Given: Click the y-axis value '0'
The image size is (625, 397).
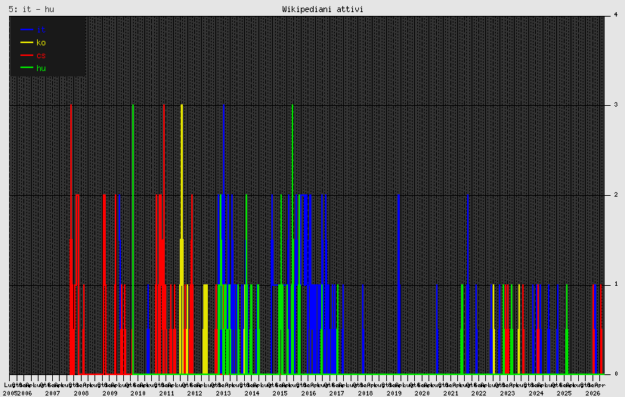Looking at the screenshot, I should pos(616,374).
